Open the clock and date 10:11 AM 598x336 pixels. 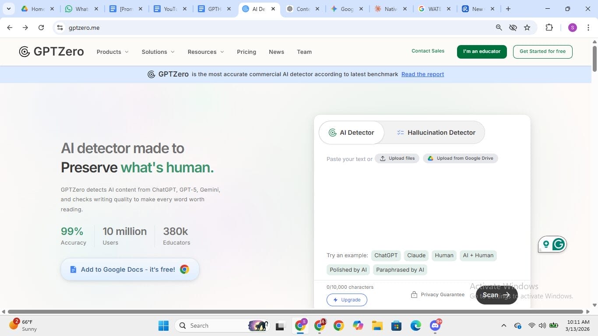577,325
